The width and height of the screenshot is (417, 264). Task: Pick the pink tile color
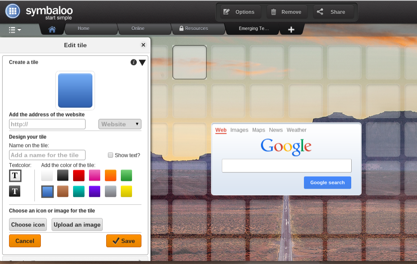95,175
